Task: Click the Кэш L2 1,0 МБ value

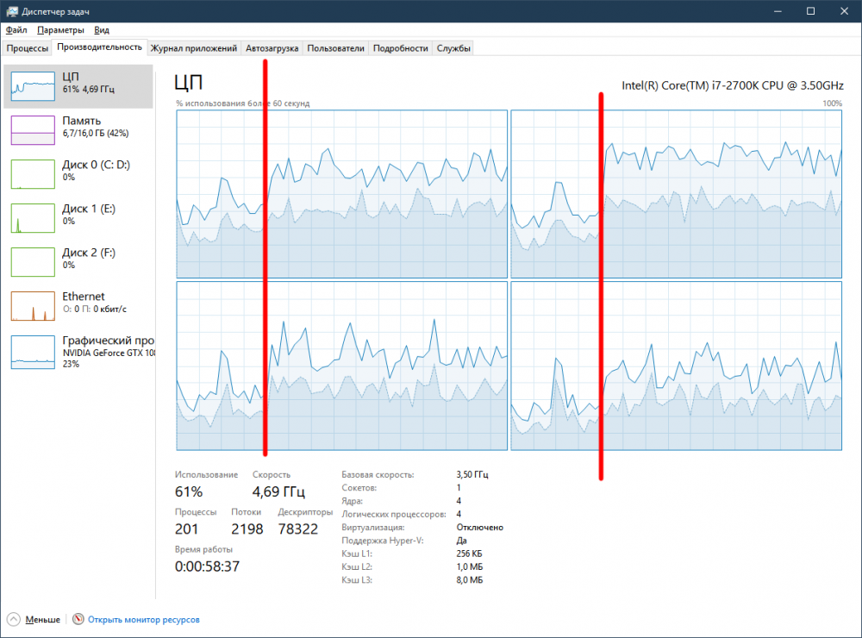Action: [469, 566]
